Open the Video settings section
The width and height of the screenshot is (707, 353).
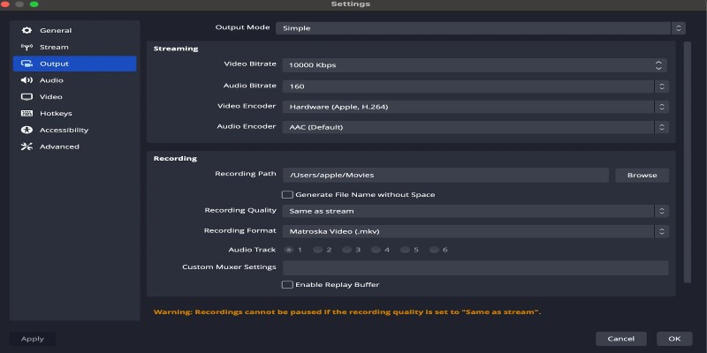coord(75,97)
